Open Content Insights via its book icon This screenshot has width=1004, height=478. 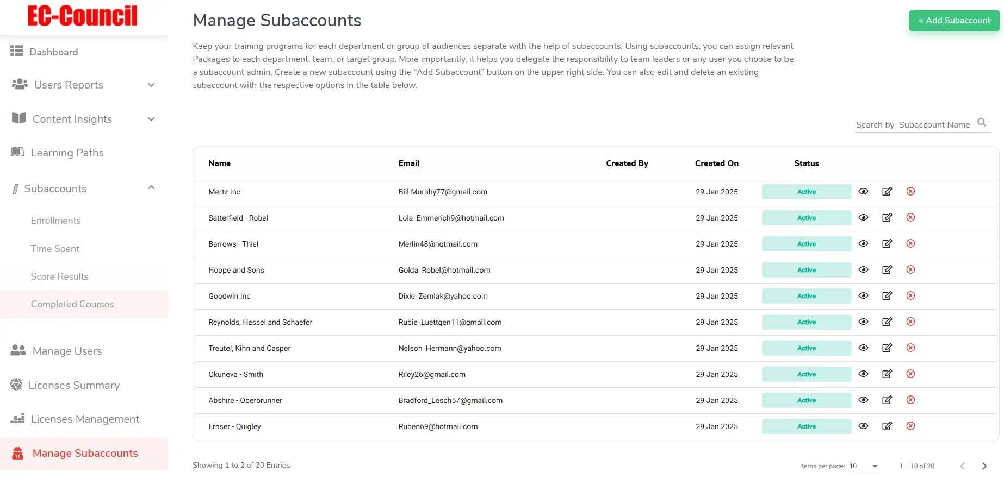coord(18,119)
